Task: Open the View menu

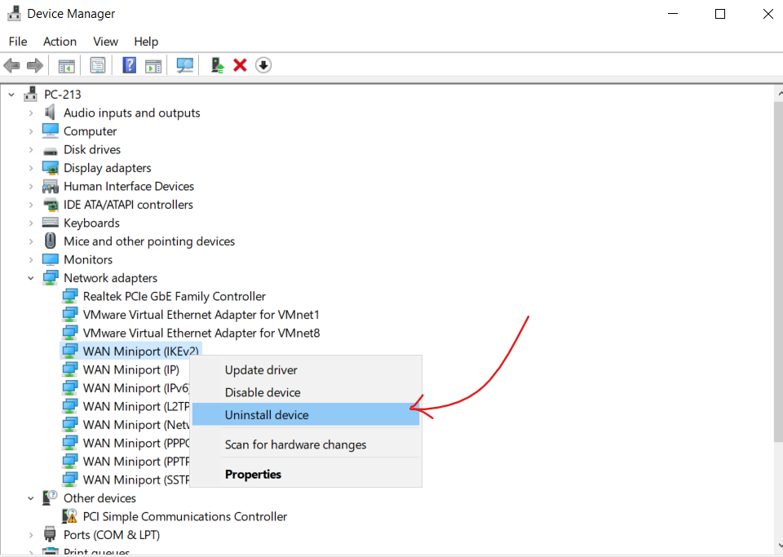Action: point(105,42)
